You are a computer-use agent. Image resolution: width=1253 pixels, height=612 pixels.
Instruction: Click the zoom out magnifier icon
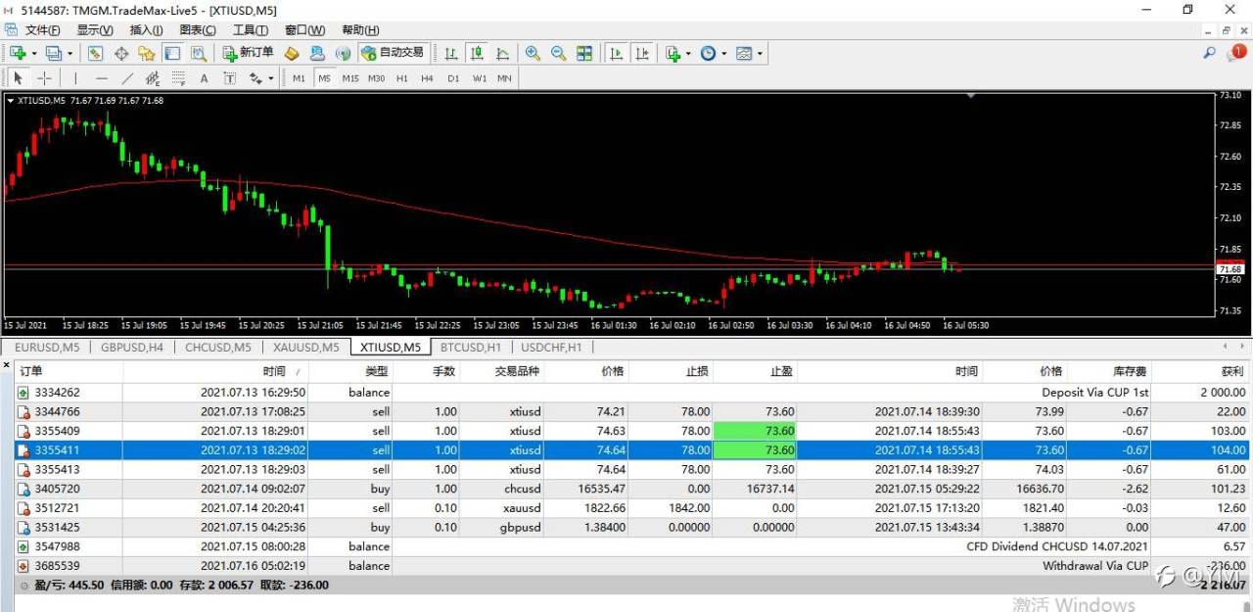coord(558,53)
